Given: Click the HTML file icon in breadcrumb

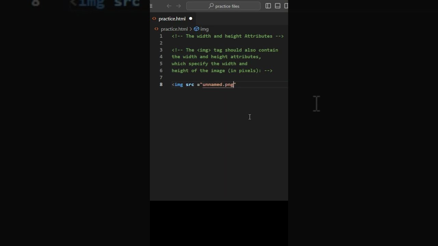Looking at the screenshot, I should tap(156, 29).
